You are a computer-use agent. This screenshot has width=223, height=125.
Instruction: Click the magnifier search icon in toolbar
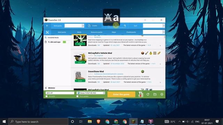pos(125,26)
